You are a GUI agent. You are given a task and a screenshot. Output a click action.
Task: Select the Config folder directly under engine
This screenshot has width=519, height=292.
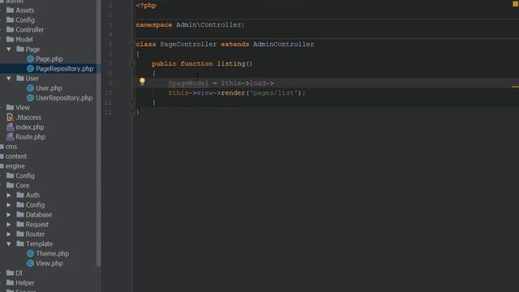click(x=25, y=176)
